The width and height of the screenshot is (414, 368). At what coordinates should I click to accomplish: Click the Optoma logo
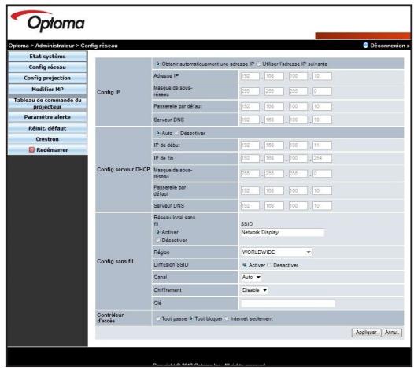click(47, 21)
